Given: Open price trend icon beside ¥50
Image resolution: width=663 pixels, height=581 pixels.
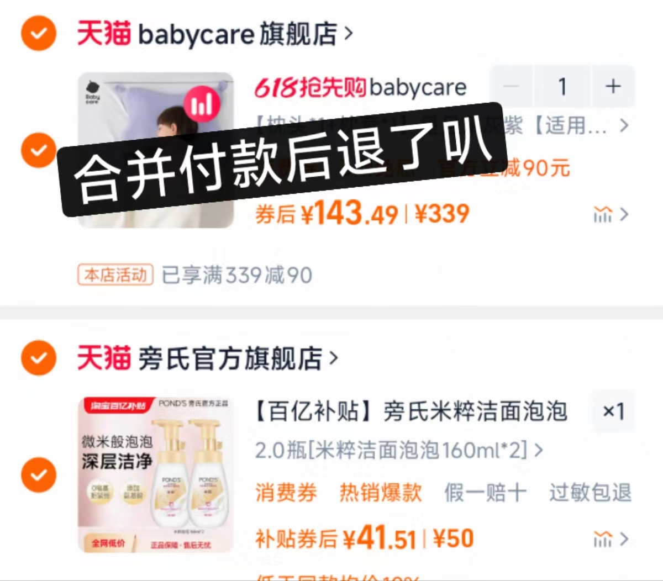Looking at the screenshot, I should [x=611, y=538].
